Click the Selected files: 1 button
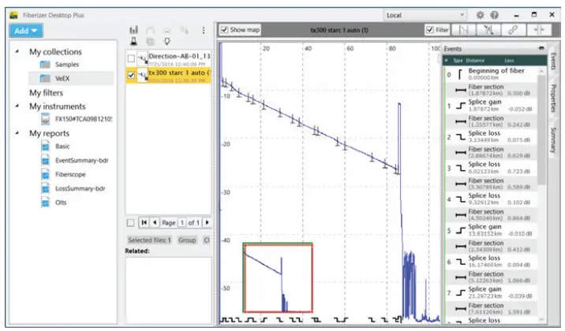Screen dimensions: 565x331 [149, 240]
